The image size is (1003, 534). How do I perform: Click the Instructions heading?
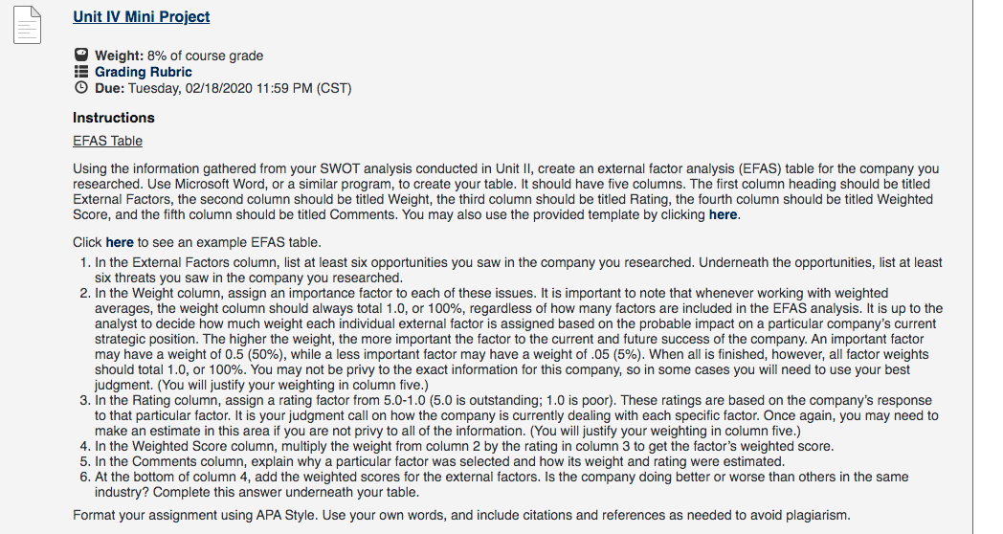(114, 118)
